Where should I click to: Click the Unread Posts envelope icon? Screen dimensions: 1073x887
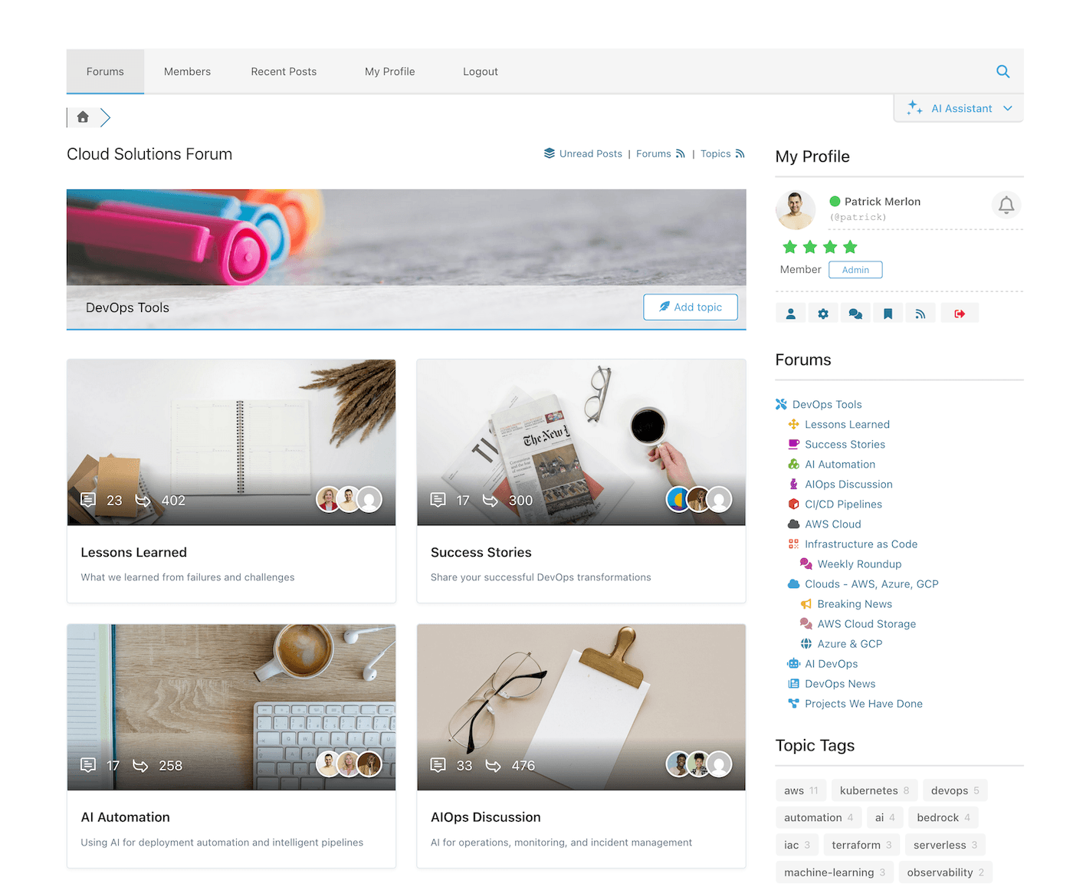pos(550,153)
